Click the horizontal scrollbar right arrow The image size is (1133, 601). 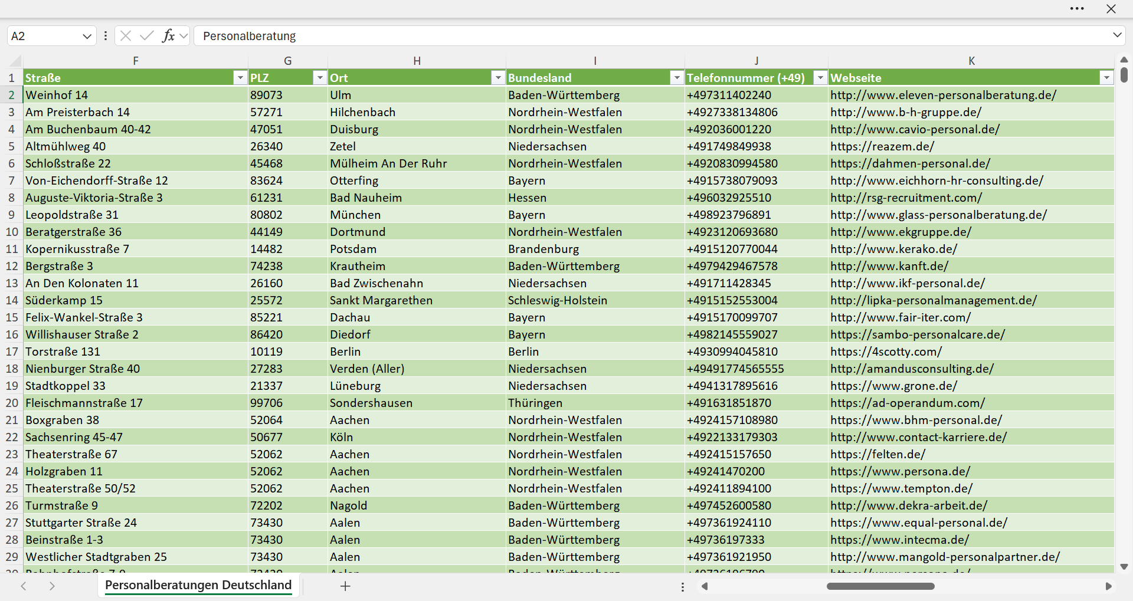[1108, 586]
